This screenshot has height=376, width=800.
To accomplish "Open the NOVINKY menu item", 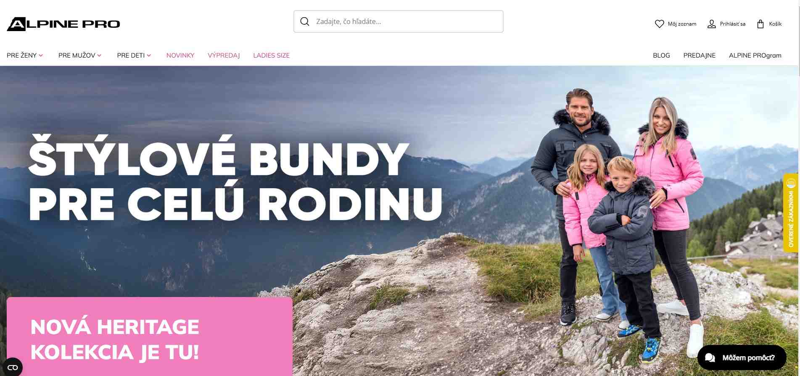I will click(180, 55).
